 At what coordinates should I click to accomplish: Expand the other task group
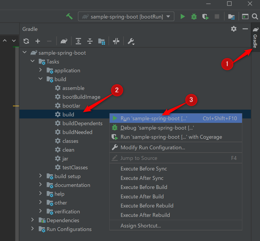pyautogui.click(x=40, y=202)
